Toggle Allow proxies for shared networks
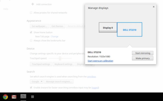This screenshot has height=101, width=163. [31, 13]
